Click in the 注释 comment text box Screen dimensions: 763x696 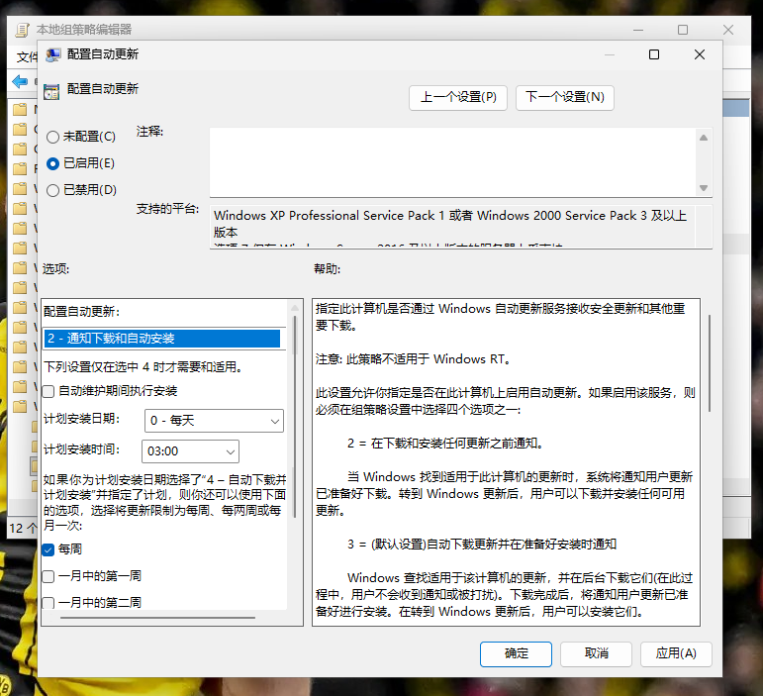coord(452,162)
